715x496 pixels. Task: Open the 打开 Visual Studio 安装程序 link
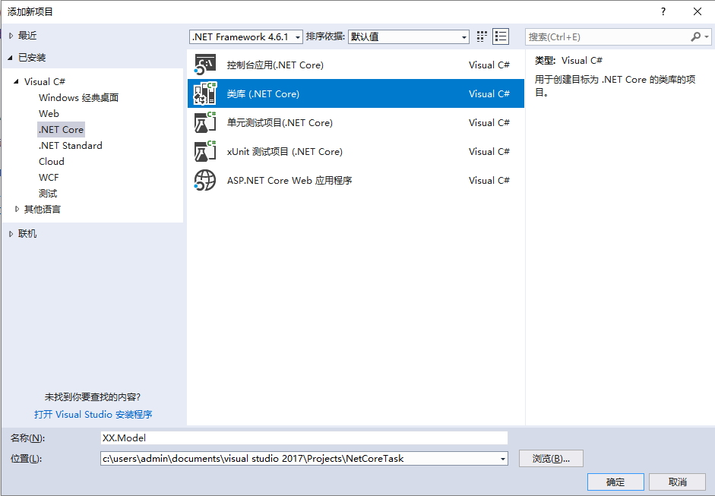tap(93, 415)
